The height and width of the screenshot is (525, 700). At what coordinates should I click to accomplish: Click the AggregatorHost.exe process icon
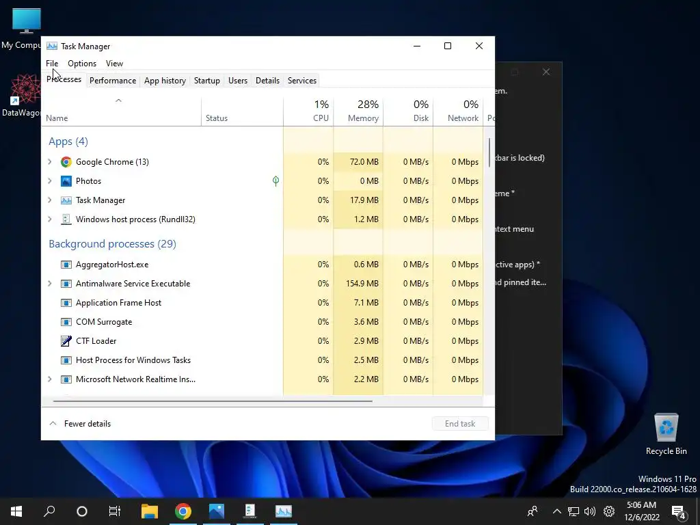[66, 265]
